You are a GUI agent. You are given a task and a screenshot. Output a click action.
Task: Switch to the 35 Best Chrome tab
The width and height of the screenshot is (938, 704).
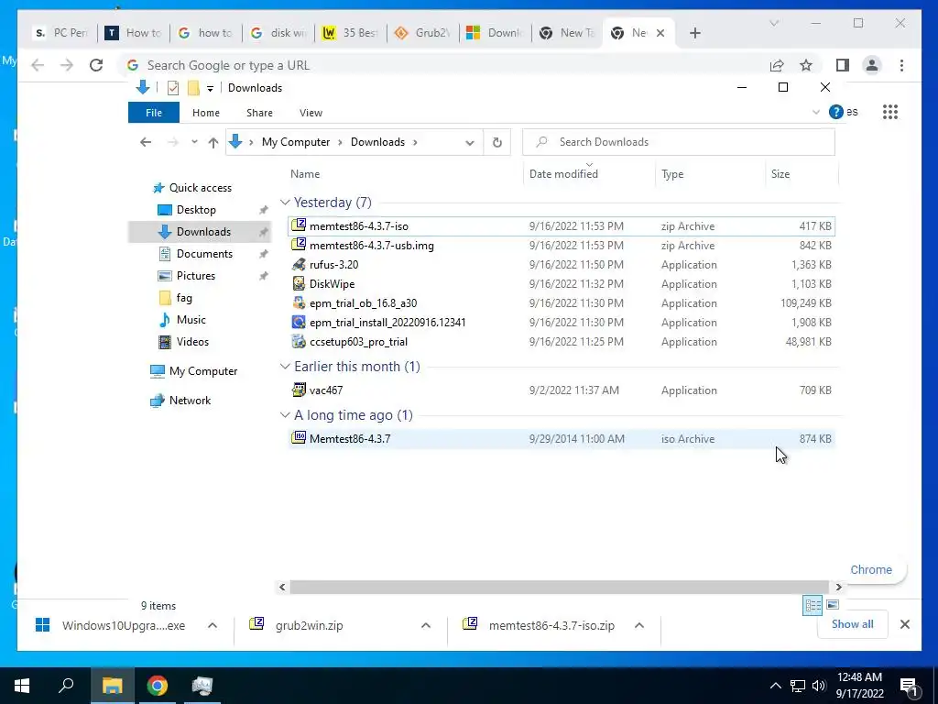[351, 33]
